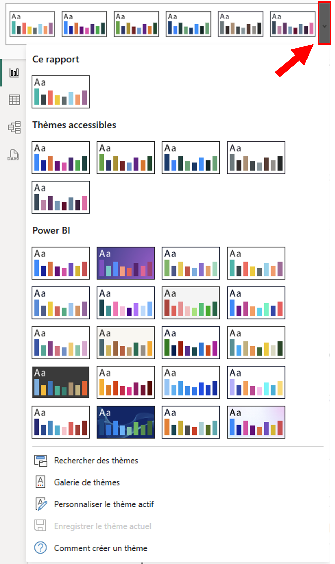Click Galerie de thèmes text

(x=87, y=482)
